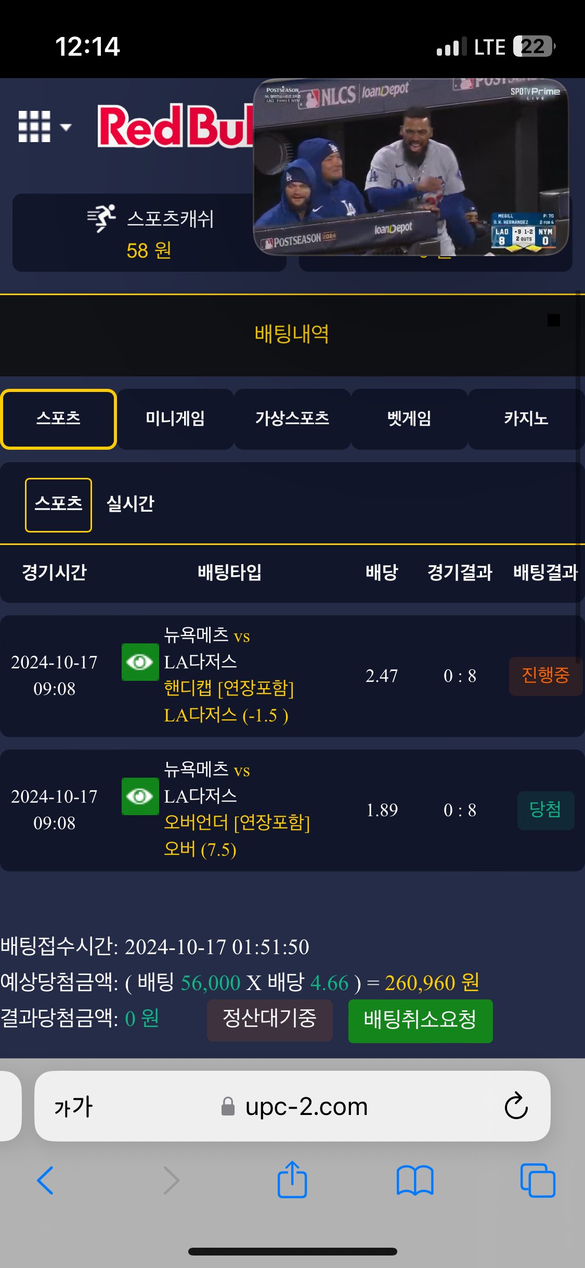Select the 미니게임 tab

click(175, 419)
